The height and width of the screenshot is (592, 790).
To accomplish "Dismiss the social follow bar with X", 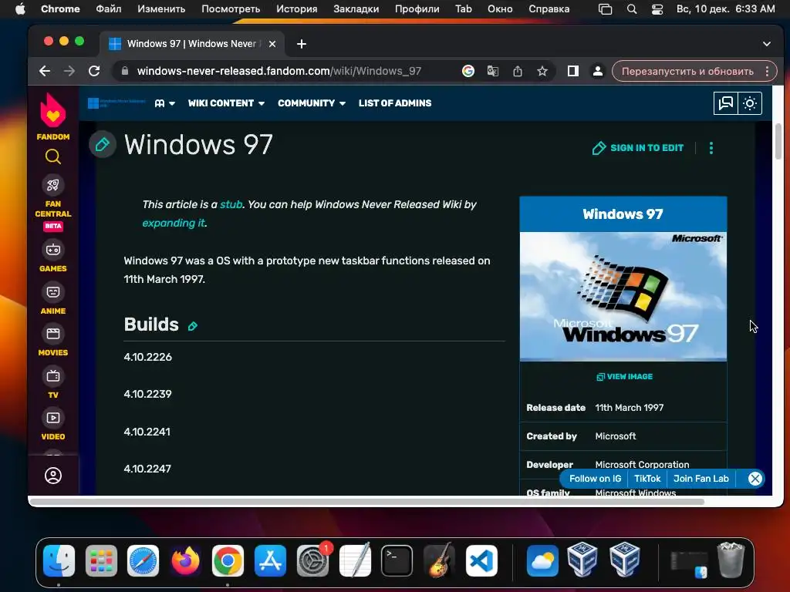I will (x=755, y=479).
